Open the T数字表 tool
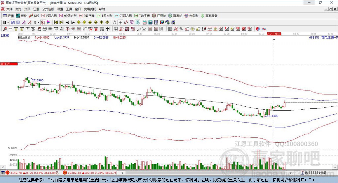 [x=142, y=16]
